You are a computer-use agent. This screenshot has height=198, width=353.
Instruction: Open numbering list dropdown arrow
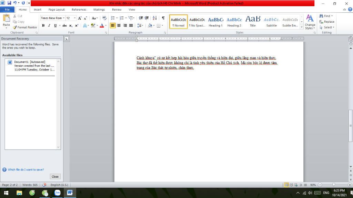[x=126, y=18]
